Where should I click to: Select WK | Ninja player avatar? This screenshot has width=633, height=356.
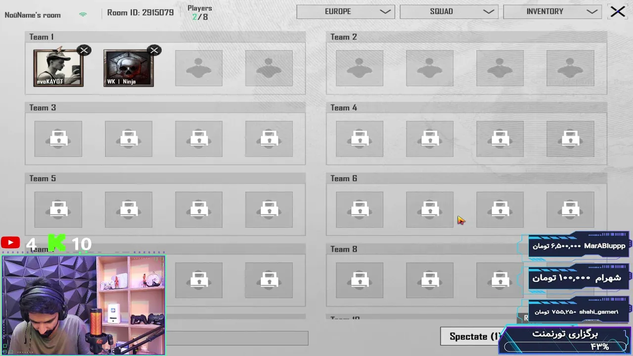click(x=129, y=68)
